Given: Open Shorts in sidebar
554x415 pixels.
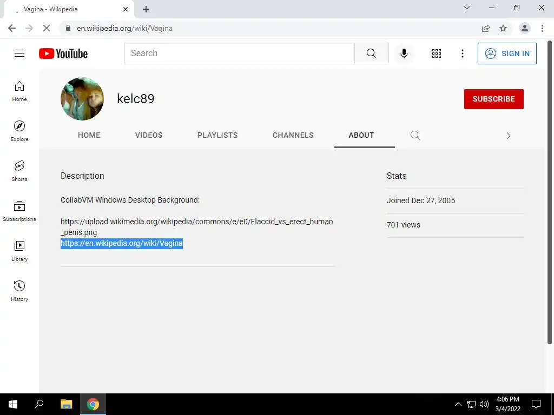Looking at the screenshot, I should (19, 171).
